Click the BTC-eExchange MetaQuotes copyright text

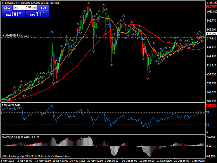tap(36, 156)
